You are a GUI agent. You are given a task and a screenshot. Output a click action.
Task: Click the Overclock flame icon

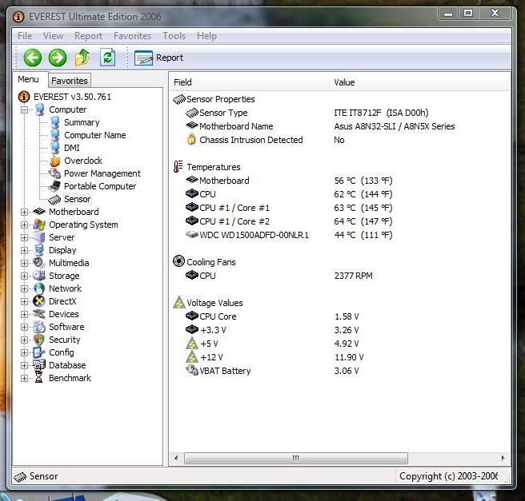(x=55, y=161)
